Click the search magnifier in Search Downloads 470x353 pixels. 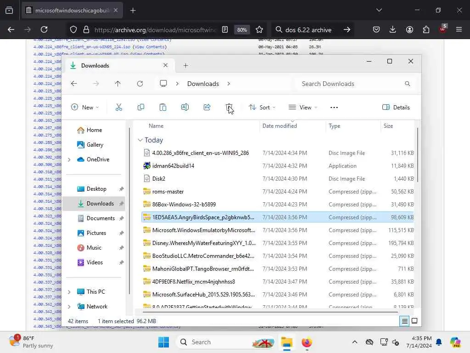click(x=408, y=84)
